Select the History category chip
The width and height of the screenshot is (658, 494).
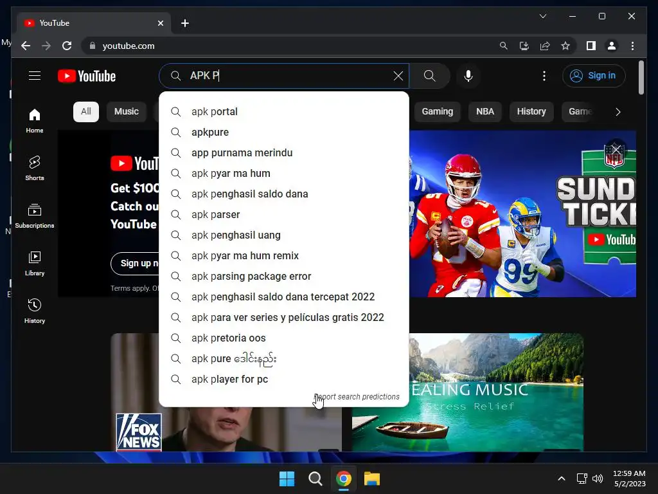531,112
